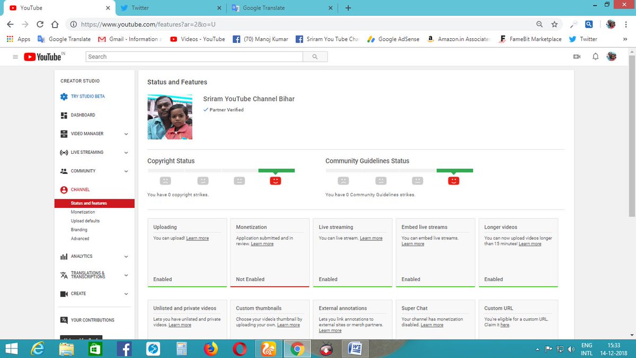Open the Google AdSense bookmark

[x=393, y=39]
